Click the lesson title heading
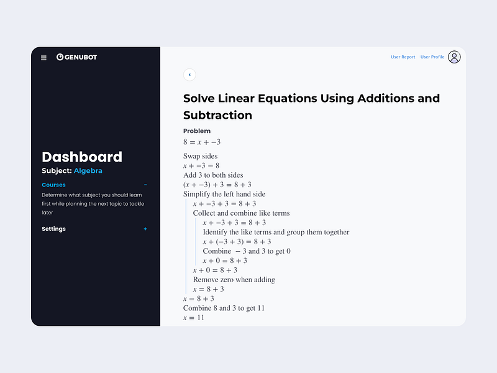 311,106
